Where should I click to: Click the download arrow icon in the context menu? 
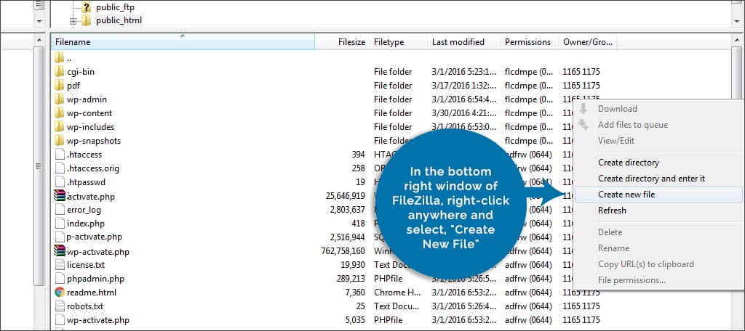coord(583,109)
